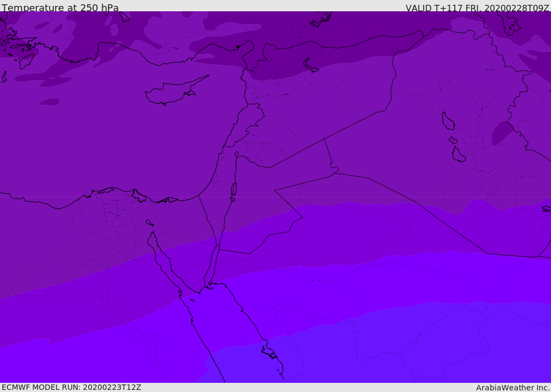Click the 'ArabiaWeather Inc.' credit text
Image resolution: width=551 pixels, height=392 pixels.
point(513,388)
